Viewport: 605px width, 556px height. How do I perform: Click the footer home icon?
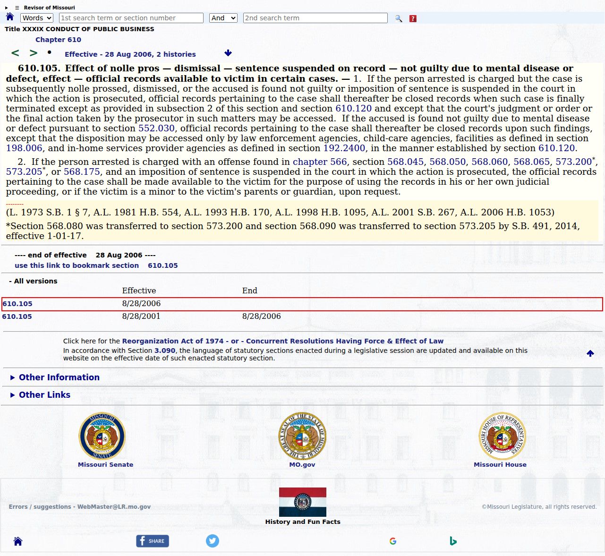click(x=18, y=541)
